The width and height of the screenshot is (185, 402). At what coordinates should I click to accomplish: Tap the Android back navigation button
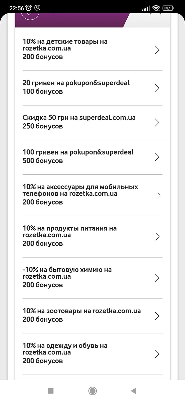coord(134,391)
